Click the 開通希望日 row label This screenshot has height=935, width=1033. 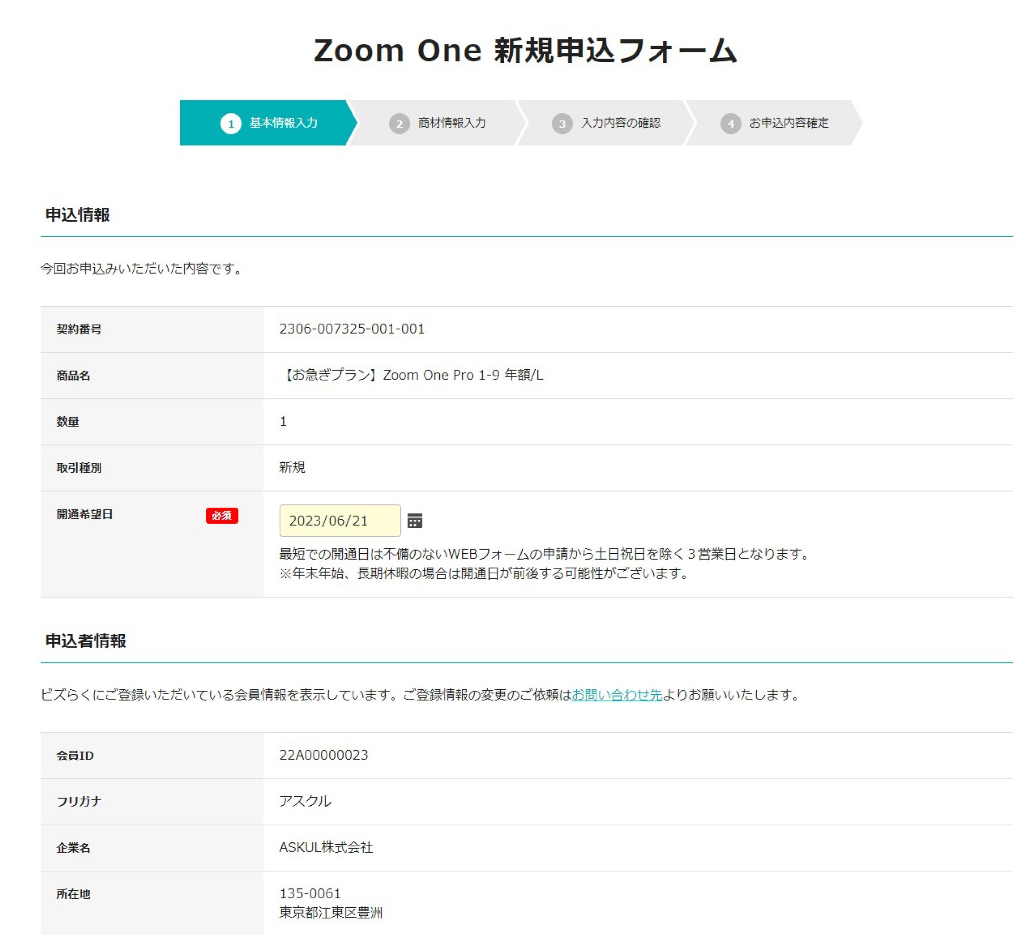point(84,515)
